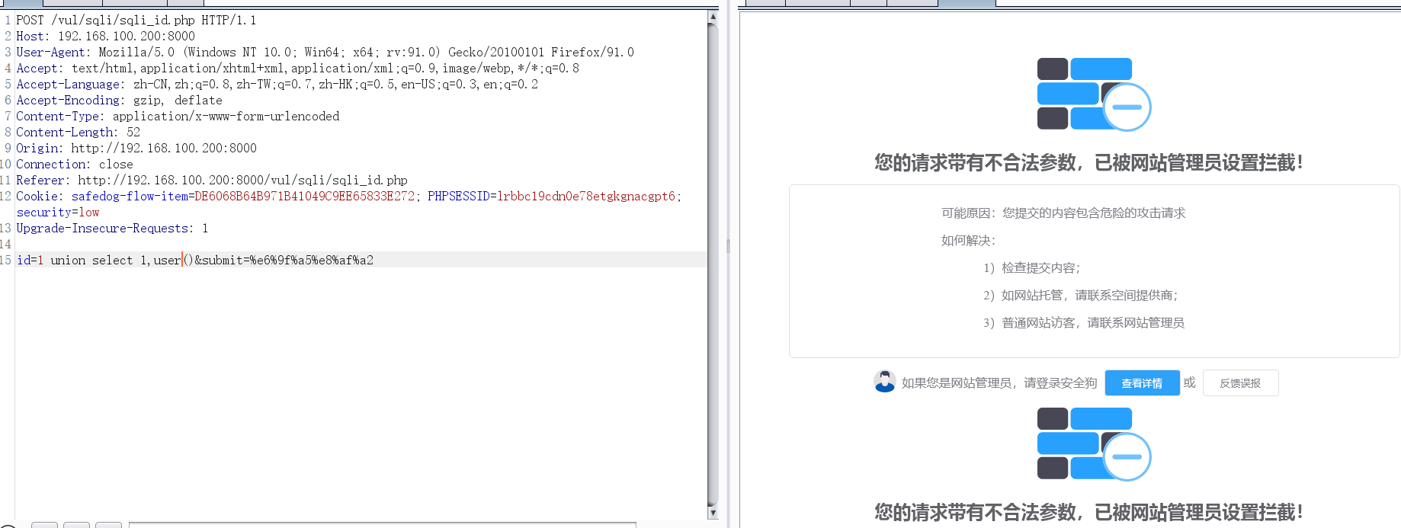
Task: Click the Accept header name on line 4
Action: point(37,68)
